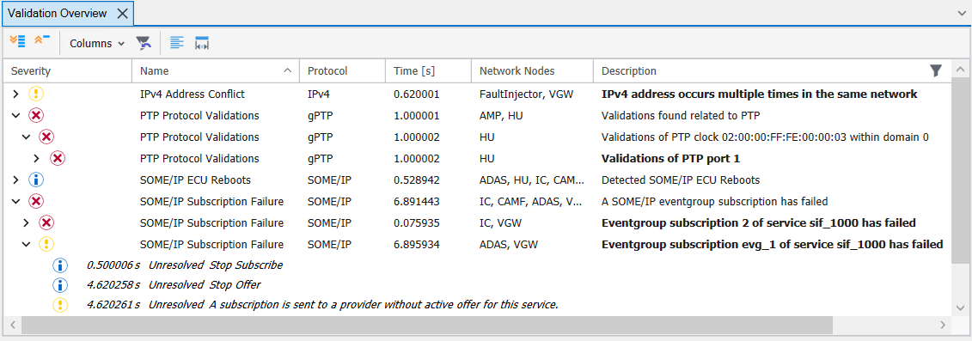The height and width of the screenshot is (341, 972).
Task: Expand the IPv4 Address Conflict row
Action: pos(16,94)
